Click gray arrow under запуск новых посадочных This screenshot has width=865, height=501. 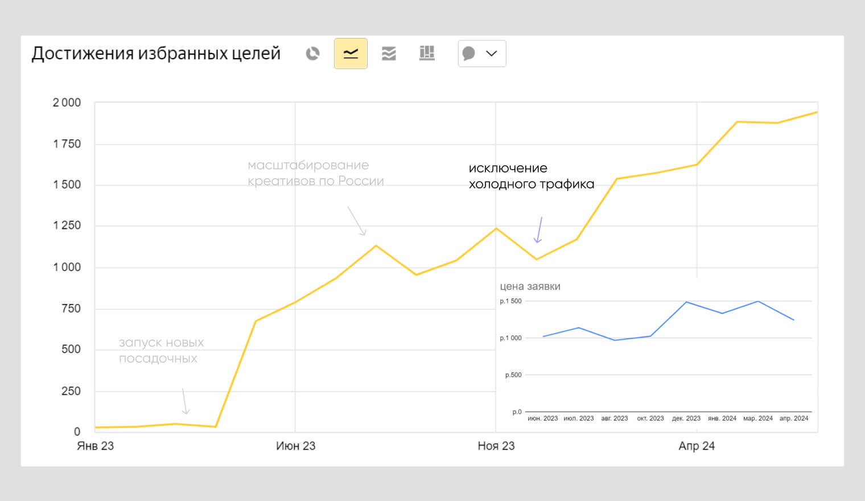(x=184, y=401)
